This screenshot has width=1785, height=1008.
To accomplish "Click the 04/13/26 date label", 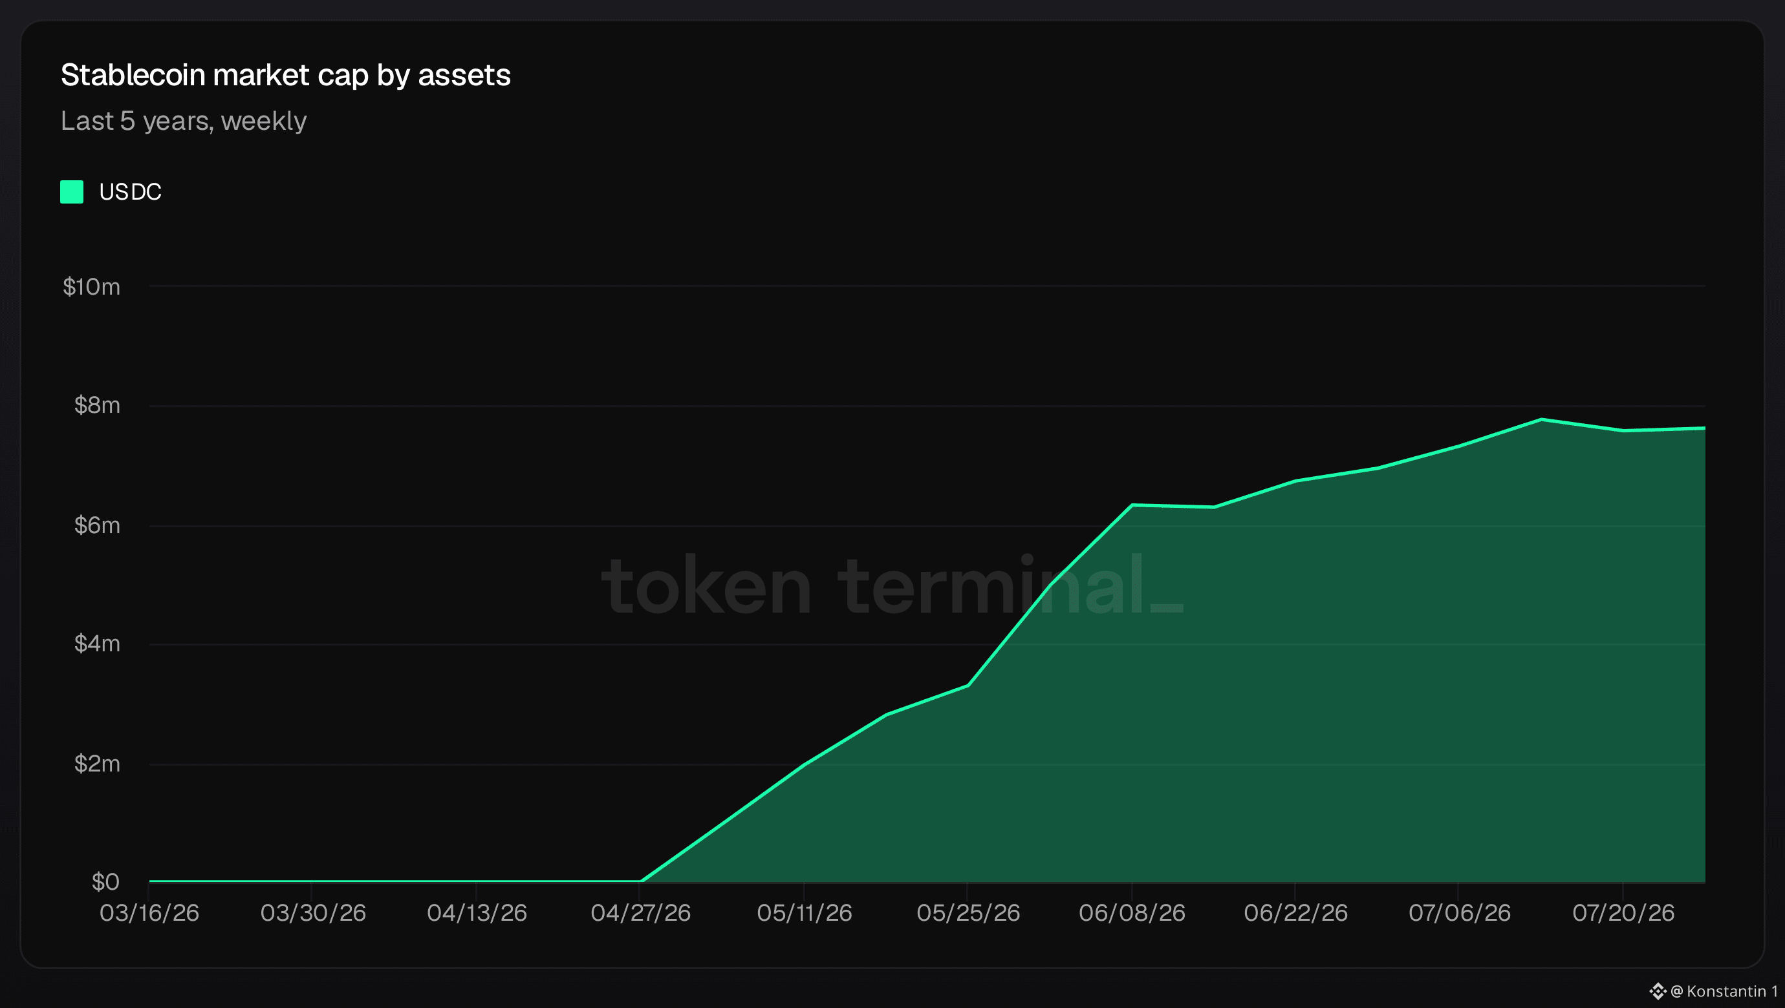I will click(477, 913).
